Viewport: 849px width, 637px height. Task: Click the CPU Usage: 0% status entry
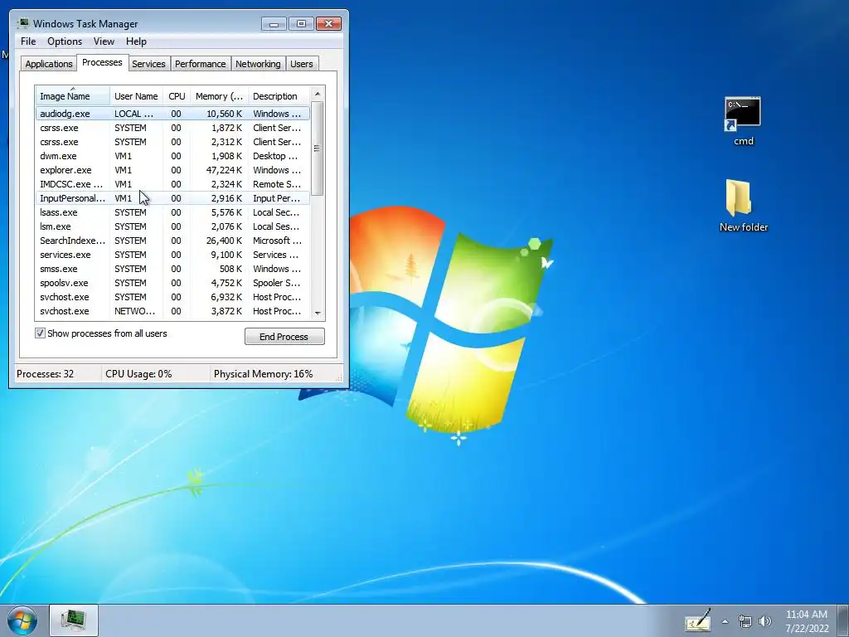(x=138, y=374)
